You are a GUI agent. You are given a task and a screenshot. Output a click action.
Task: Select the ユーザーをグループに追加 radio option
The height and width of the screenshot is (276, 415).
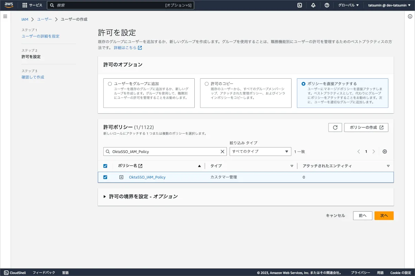[110, 84]
